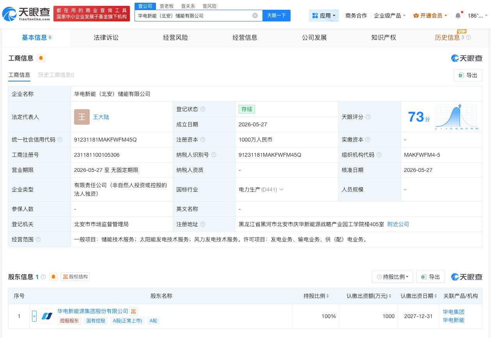Screen dimensions: 491x338
Task: Click the 73分 score value
Action: click(x=419, y=117)
